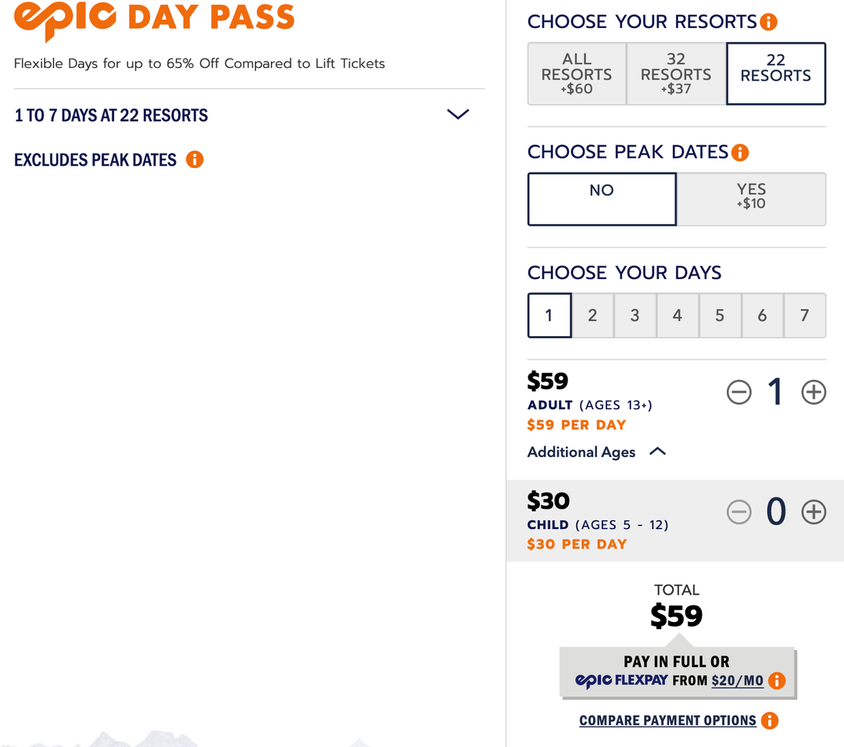Screen dimensions: 844x747
Task: Switch to the 22 Resorts option
Action: (775, 73)
